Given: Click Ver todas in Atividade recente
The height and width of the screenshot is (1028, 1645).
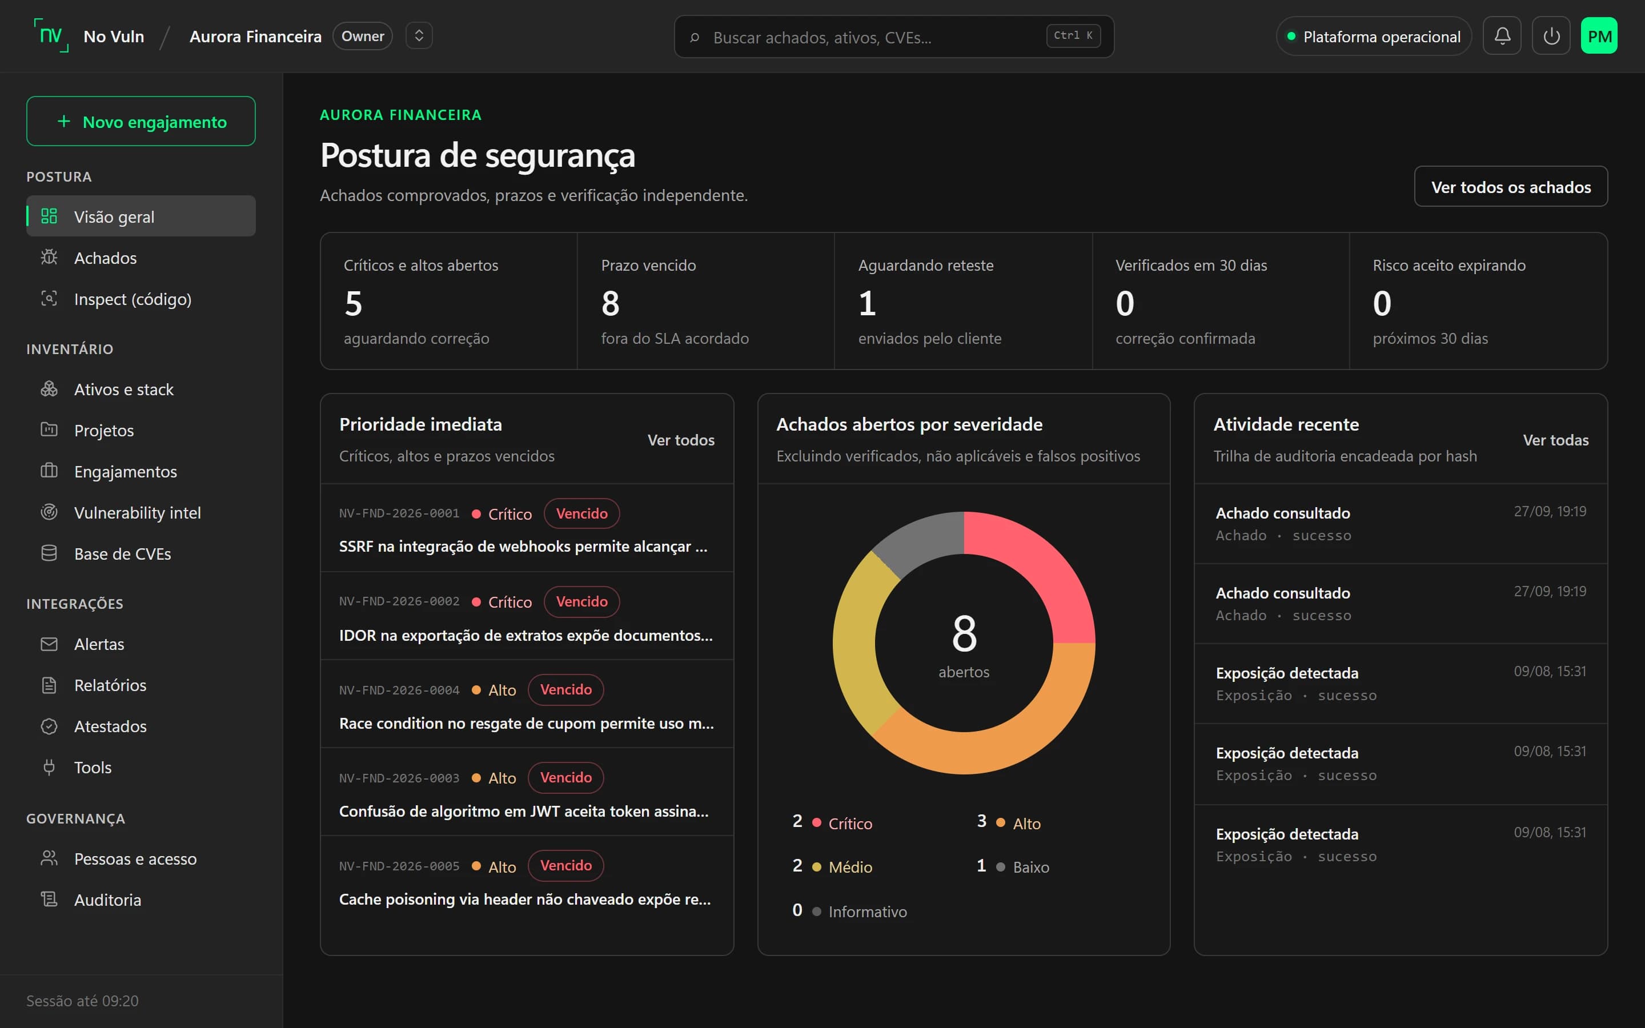Looking at the screenshot, I should point(1555,440).
